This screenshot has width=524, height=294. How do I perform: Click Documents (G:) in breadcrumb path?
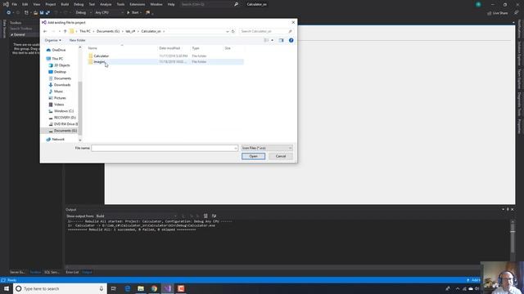tap(108, 31)
